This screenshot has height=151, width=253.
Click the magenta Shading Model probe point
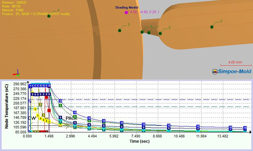126,13
